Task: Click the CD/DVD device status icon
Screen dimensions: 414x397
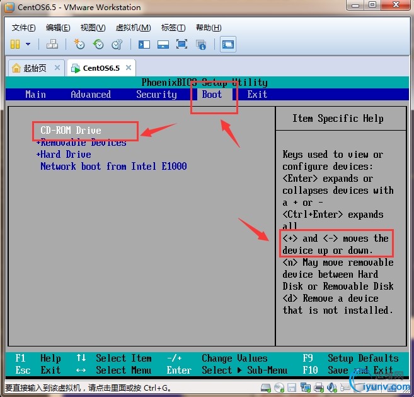Action: 279,388
